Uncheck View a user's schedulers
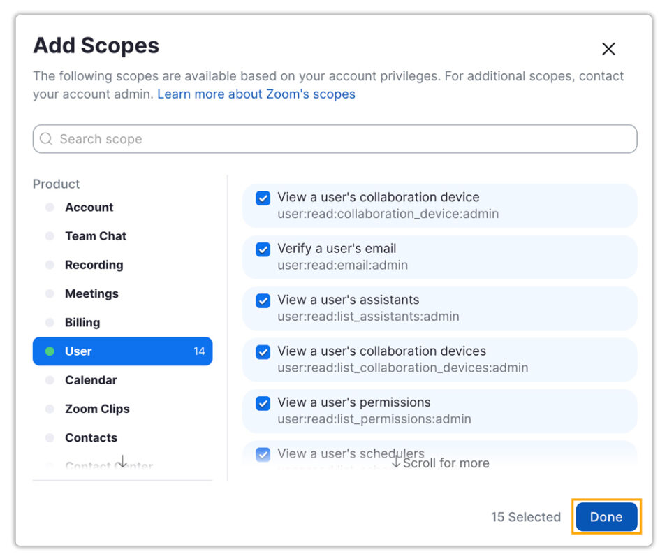Image resolution: width=667 pixels, height=559 pixels. click(x=262, y=454)
